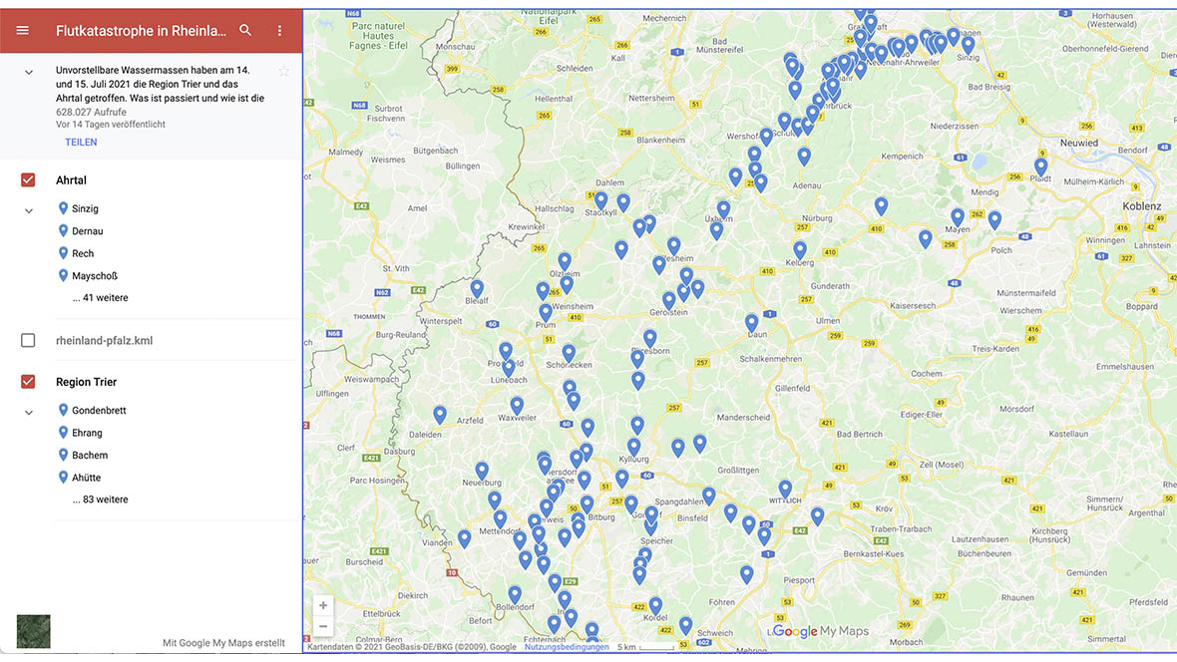Collapse the map description with the chevron
This screenshot has height=662, width=1177.
coord(29,72)
